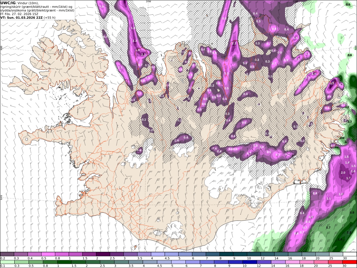Click the '20W' longitude label at top edge
357x268 pixels.
[149, 1]
